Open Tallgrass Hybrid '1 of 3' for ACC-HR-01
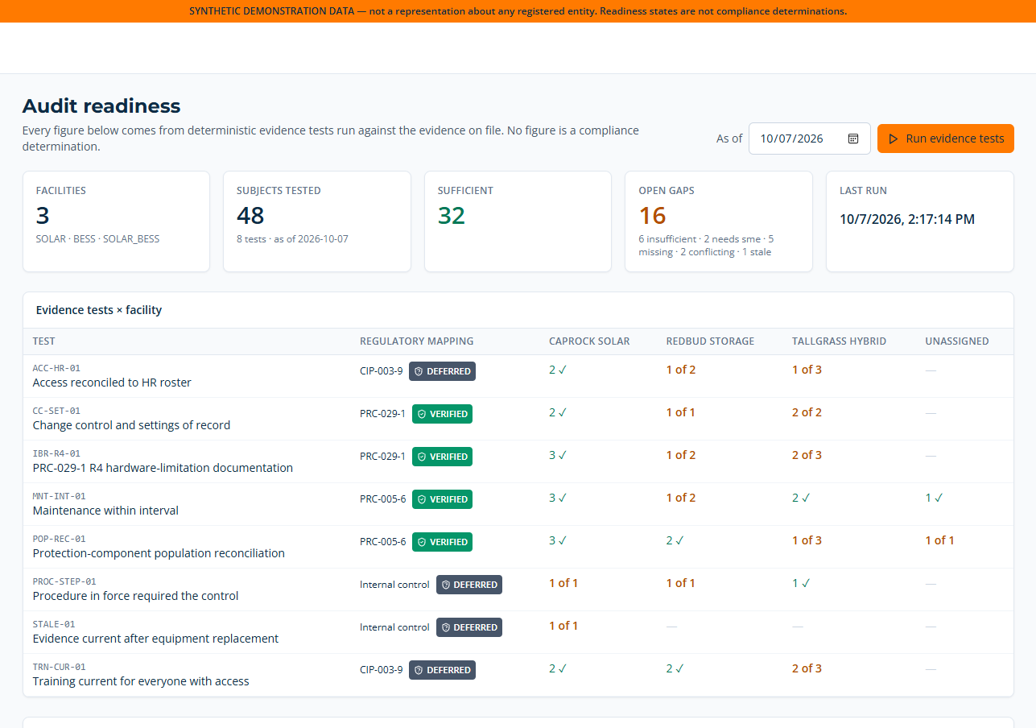Screen dimensions: 1036x728 pyautogui.click(x=807, y=370)
